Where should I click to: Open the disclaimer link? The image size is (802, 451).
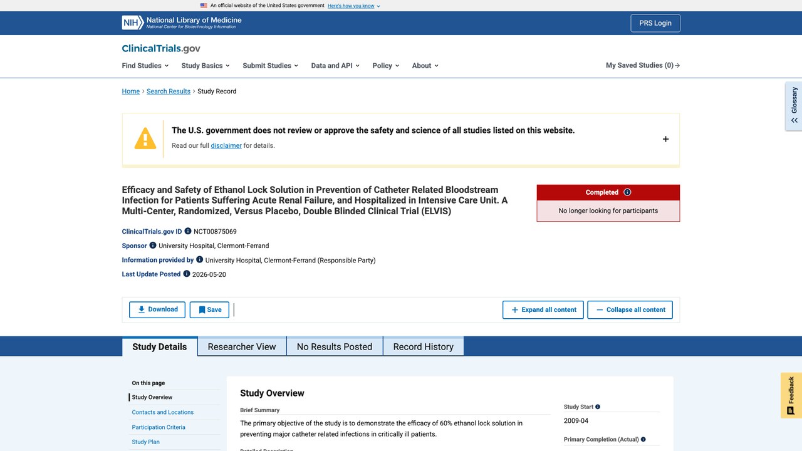[x=226, y=145]
